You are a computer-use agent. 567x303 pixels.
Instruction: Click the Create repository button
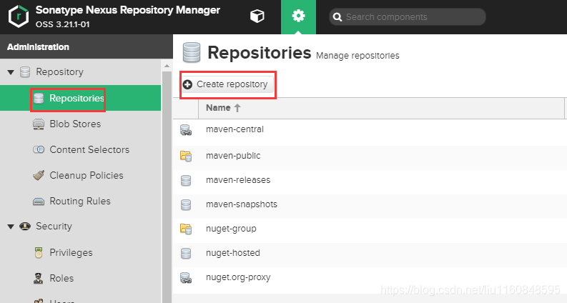227,84
